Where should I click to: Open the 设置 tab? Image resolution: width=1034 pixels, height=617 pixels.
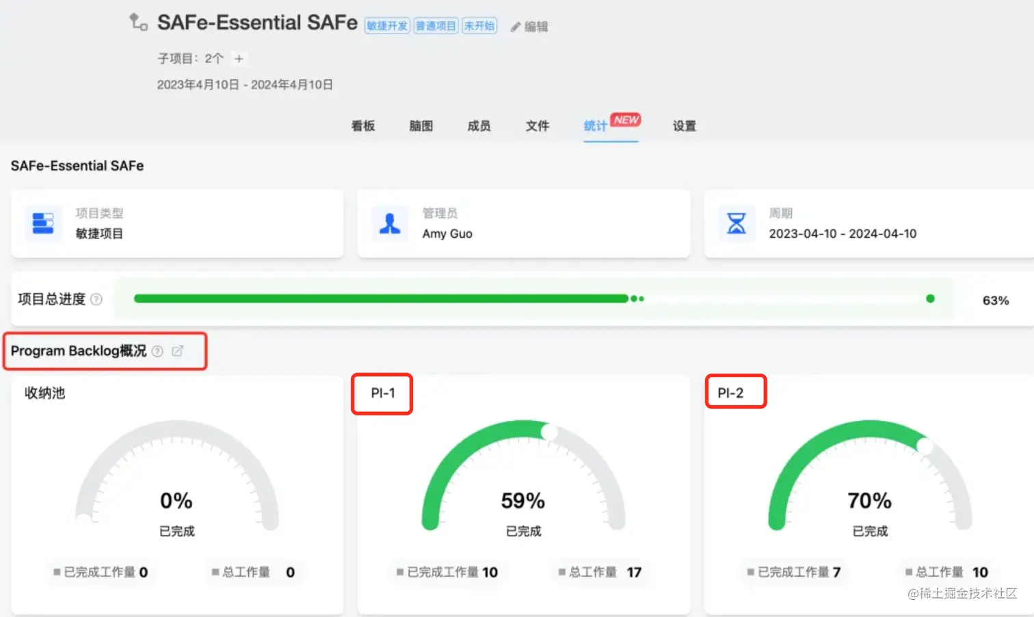[x=684, y=126]
